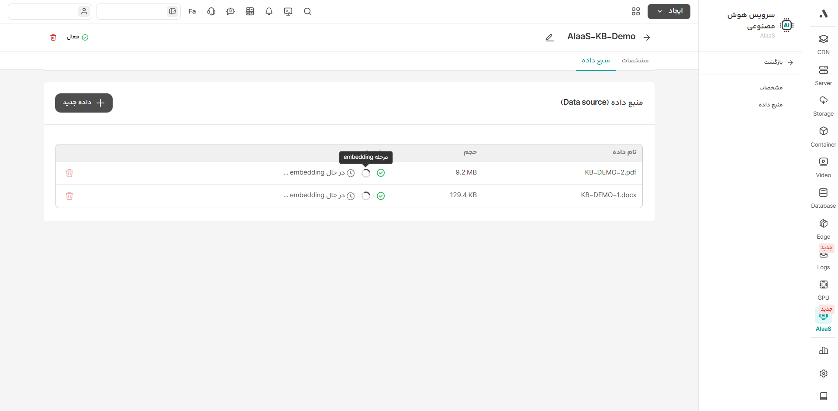838x411 pixels.
Task: Open the notifications bell
Action: [269, 12]
